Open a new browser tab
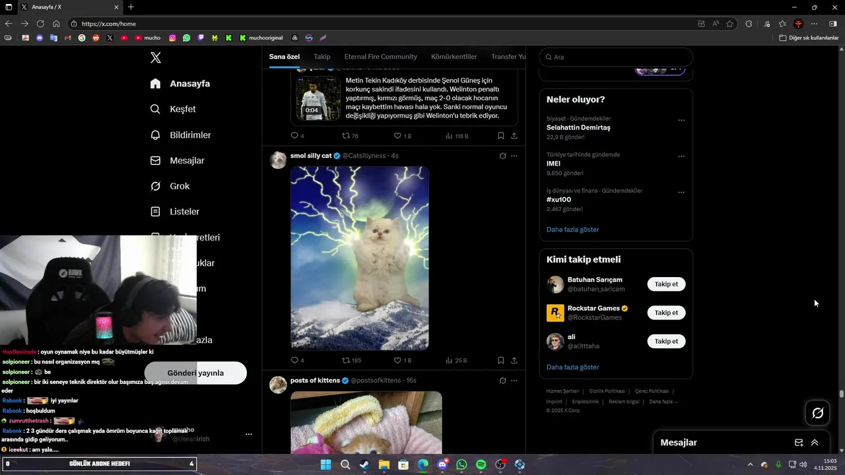 pyautogui.click(x=131, y=7)
